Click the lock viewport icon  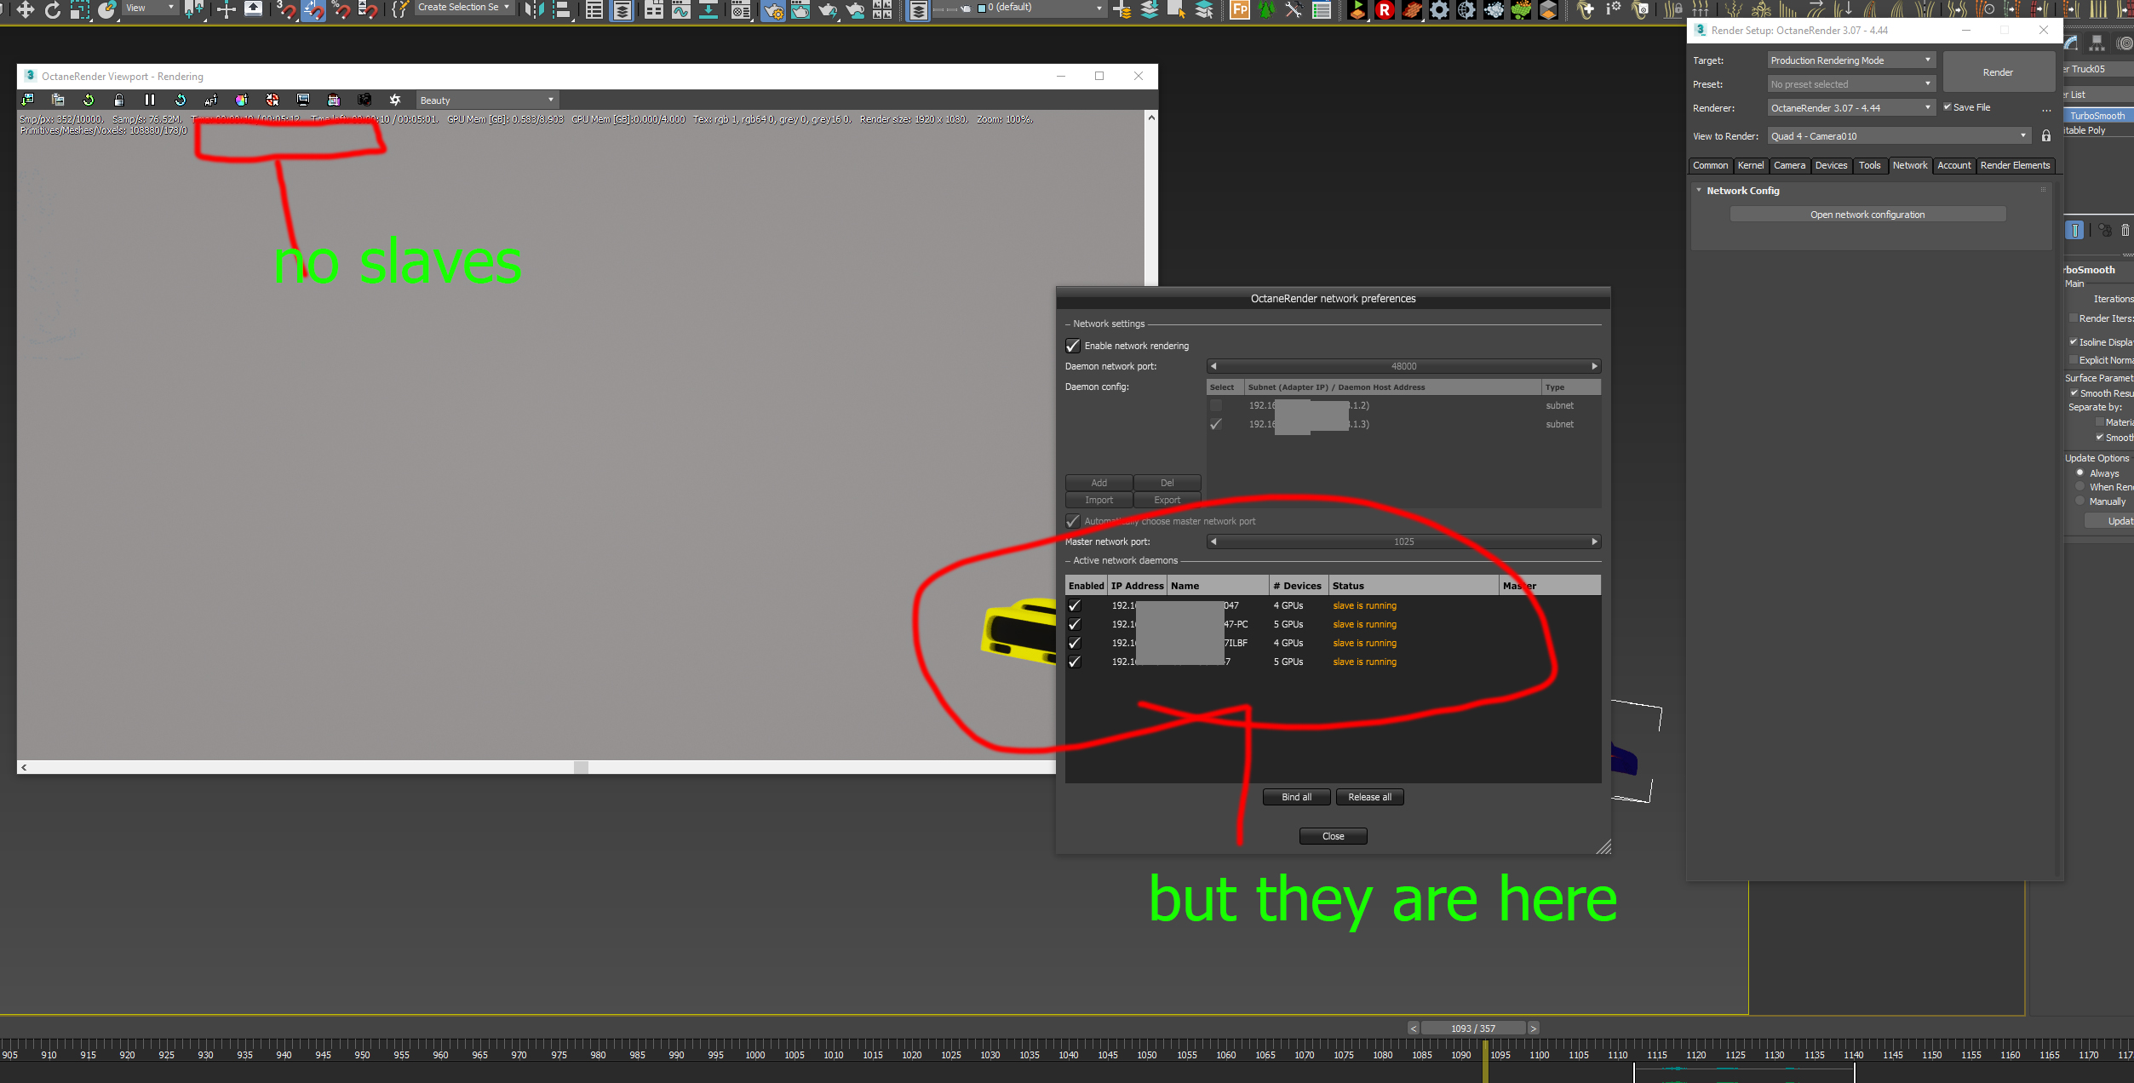click(x=119, y=100)
